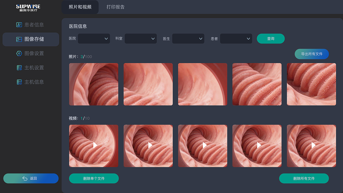The width and height of the screenshot is (343, 193).
Task: Select the 照片和视频 tab
Action: pos(80,7)
